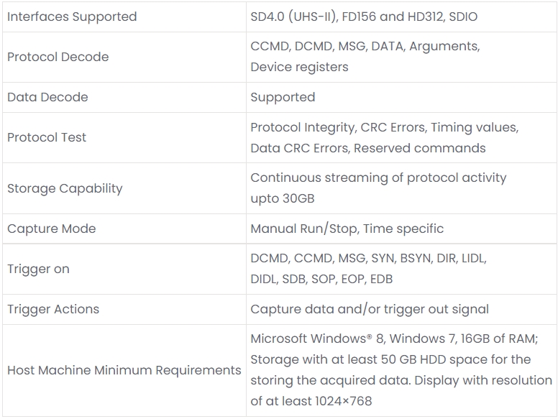Click Host Machine Minimum Requirements label
The image size is (558, 419).
[124, 370]
